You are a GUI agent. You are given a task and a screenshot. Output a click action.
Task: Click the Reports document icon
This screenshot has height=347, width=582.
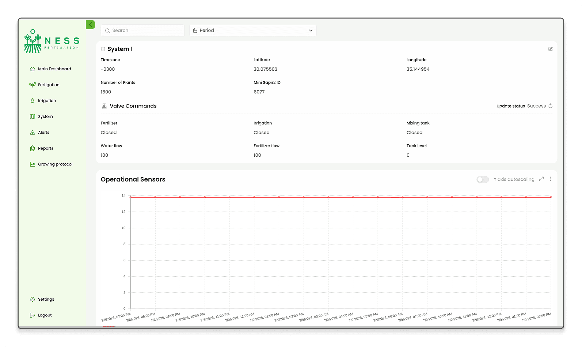[x=33, y=148]
